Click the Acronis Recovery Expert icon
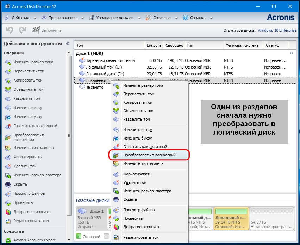This screenshot has width=300, height=245. pyautogui.click(x=8, y=240)
